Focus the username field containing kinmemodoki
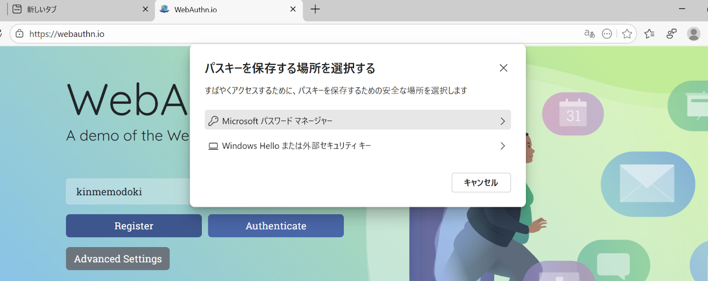The height and width of the screenshot is (281, 708). click(x=128, y=192)
